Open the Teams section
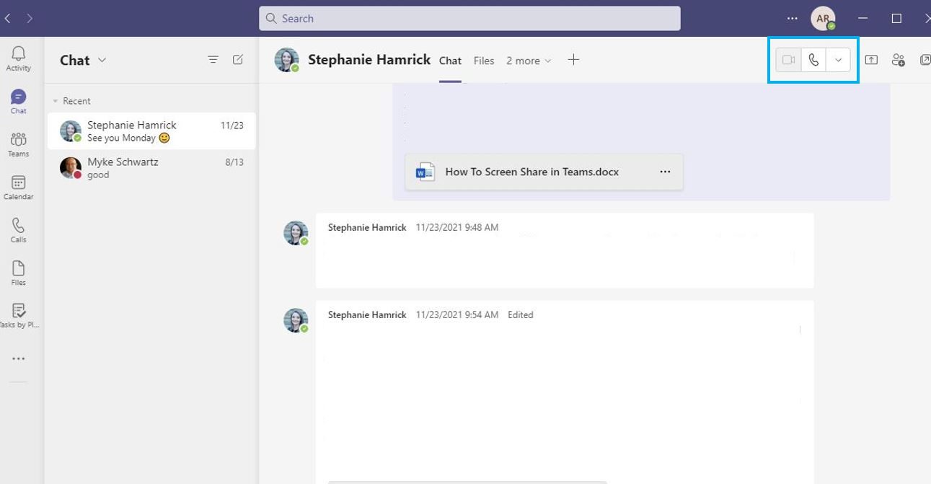 (18, 144)
